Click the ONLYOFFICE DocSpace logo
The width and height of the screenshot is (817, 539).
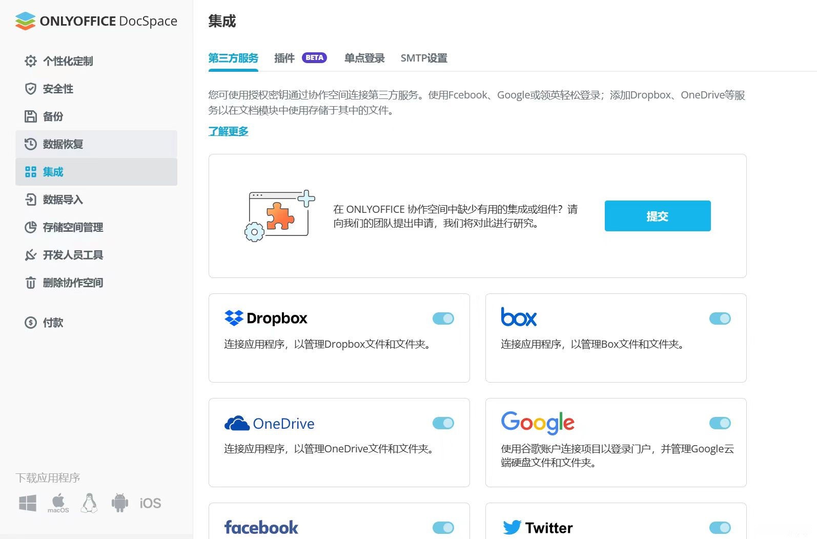click(x=96, y=21)
